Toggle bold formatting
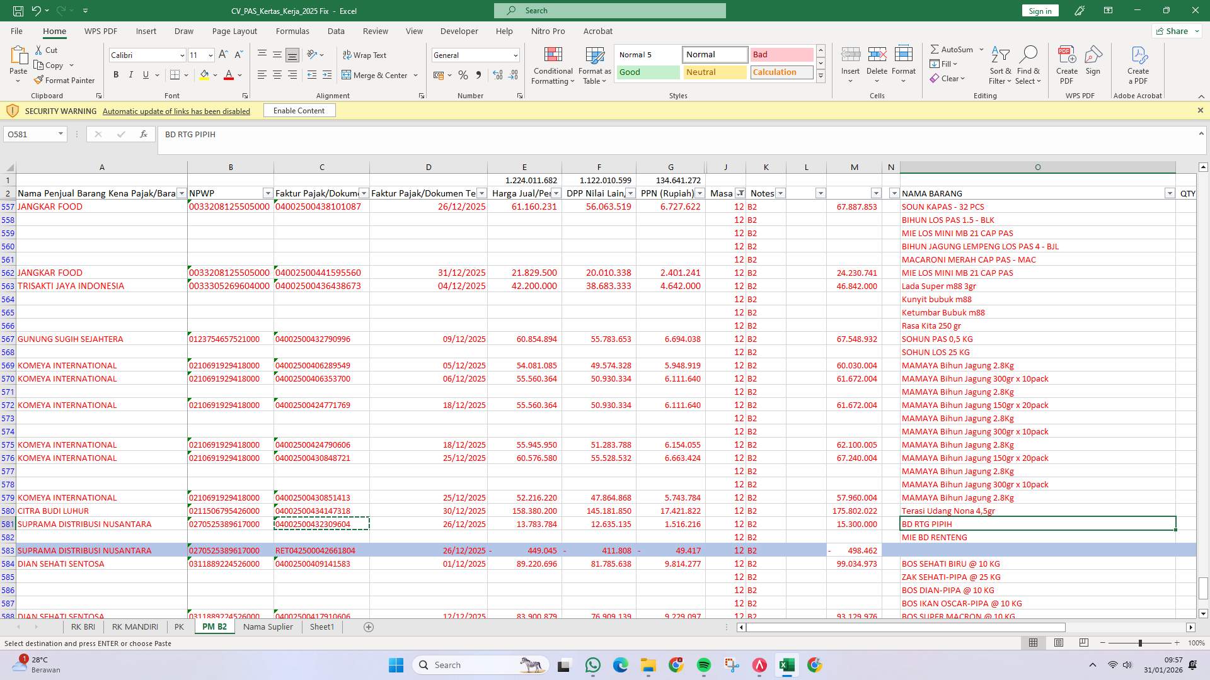Screen dimensions: 1210x680 115,75
